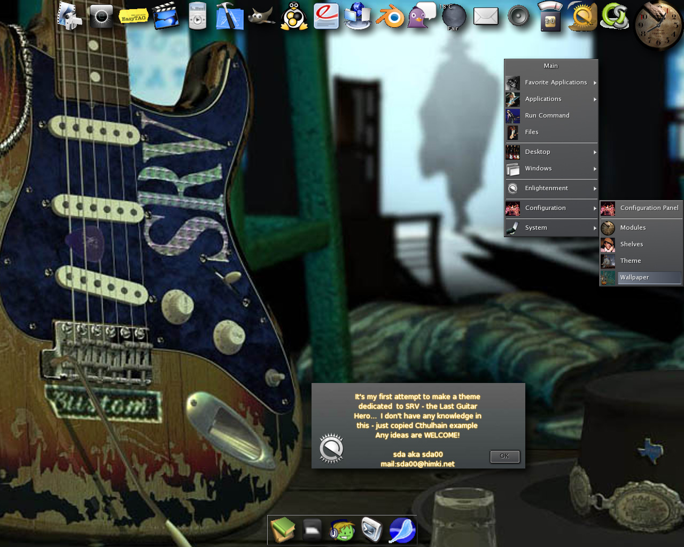Open the gauge icon showing 20

pos(550,16)
